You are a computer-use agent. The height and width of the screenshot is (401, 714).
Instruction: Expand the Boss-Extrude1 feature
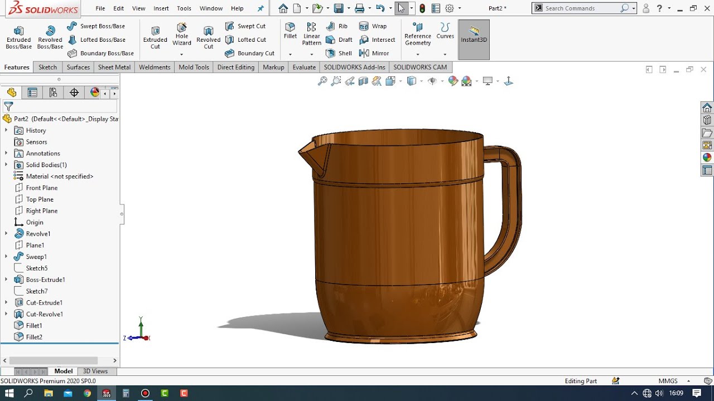pos(6,280)
